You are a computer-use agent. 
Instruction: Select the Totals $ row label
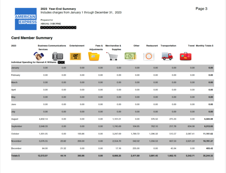[15, 156]
